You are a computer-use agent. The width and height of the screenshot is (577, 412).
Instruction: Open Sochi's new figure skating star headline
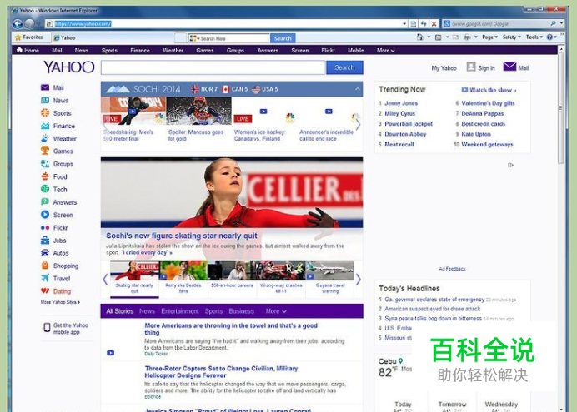[x=182, y=236]
